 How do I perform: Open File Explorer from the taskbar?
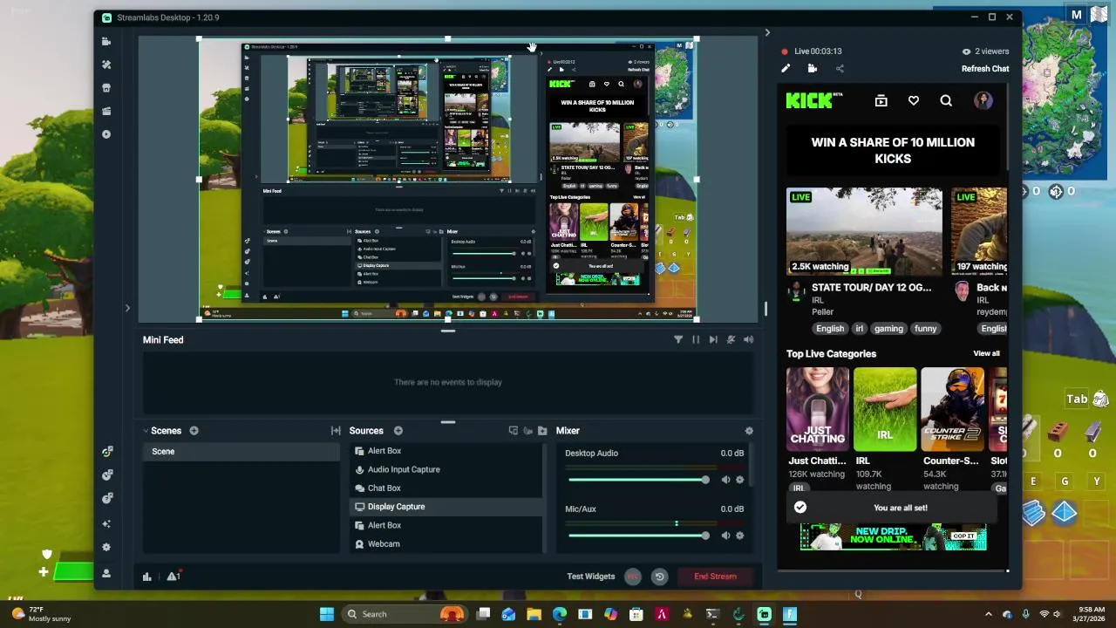[x=534, y=614]
